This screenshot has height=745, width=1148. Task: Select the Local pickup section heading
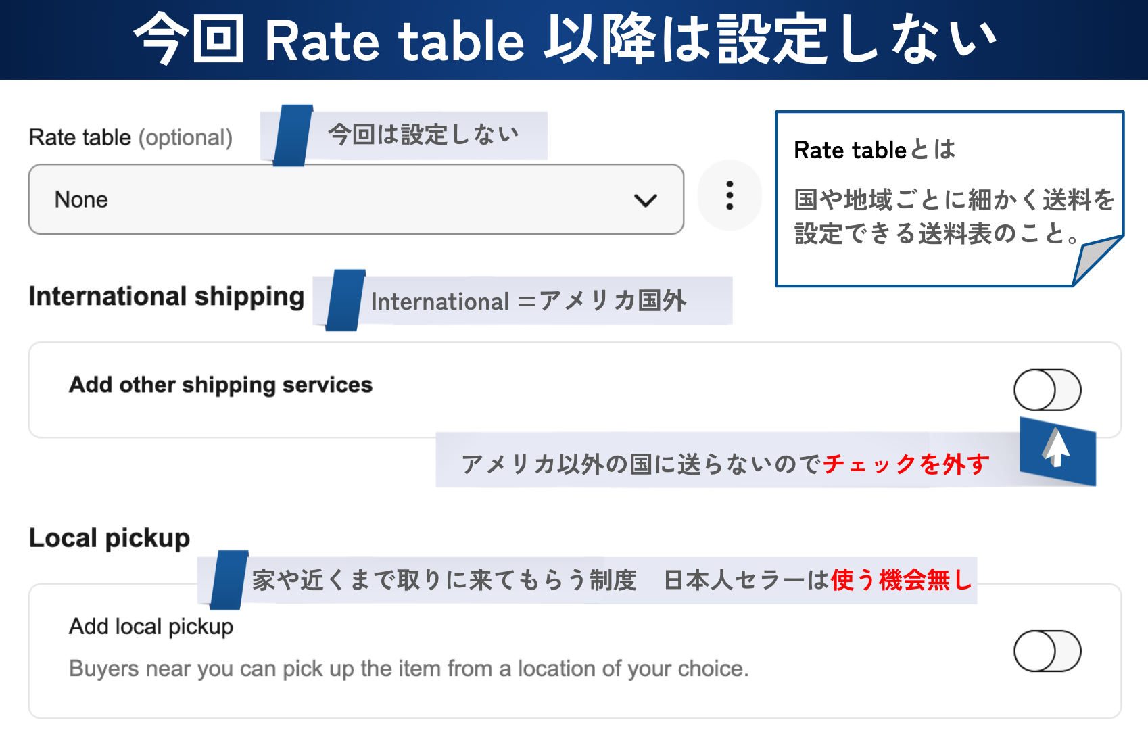coord(110,538)
